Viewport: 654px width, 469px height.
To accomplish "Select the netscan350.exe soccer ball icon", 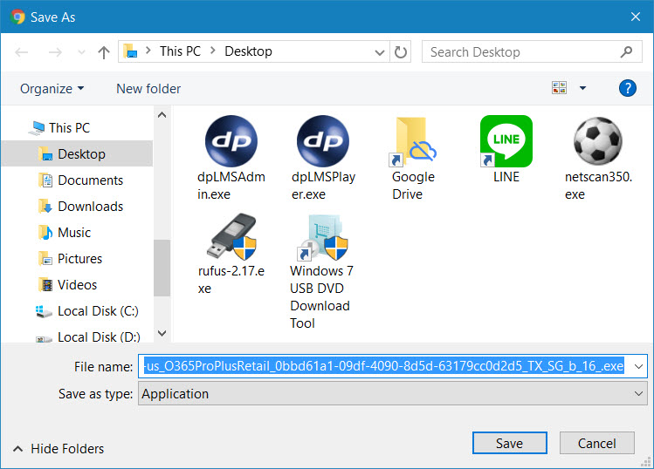I will click(x=597, y=141).
